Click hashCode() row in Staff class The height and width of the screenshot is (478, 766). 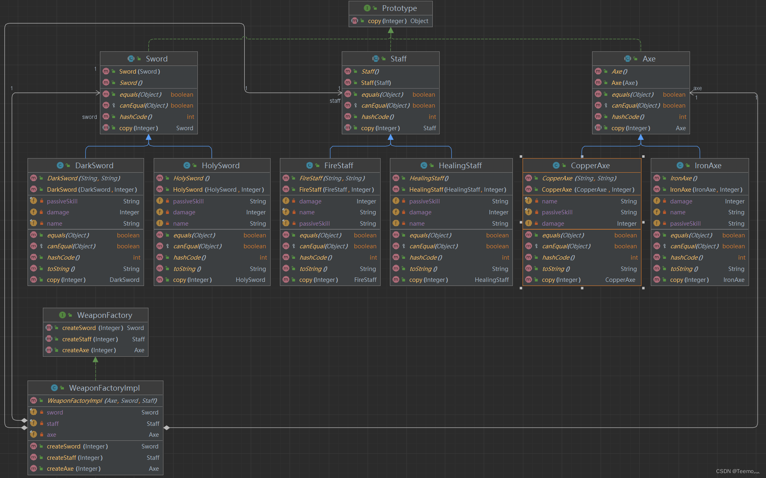click(391, 116)
